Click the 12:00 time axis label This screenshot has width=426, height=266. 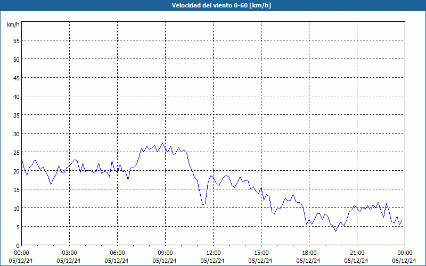point(214,253)
